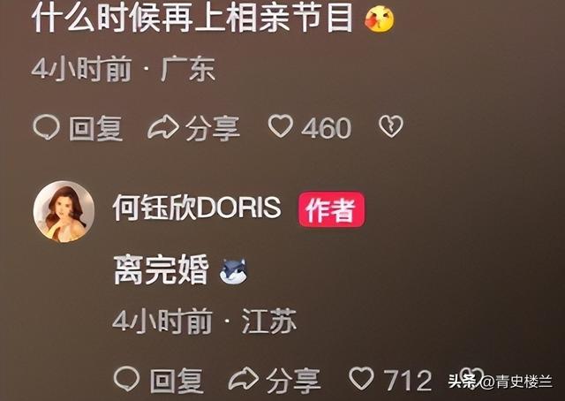Click the wolf emoji after 离完婚
Screen dimensions: 565x401
pos(234,271)
